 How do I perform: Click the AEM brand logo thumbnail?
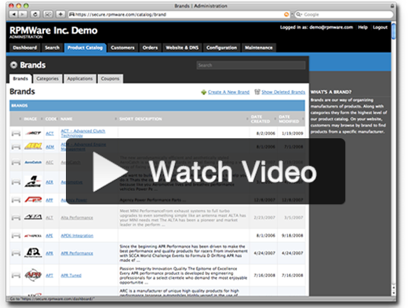pos(33,146)
